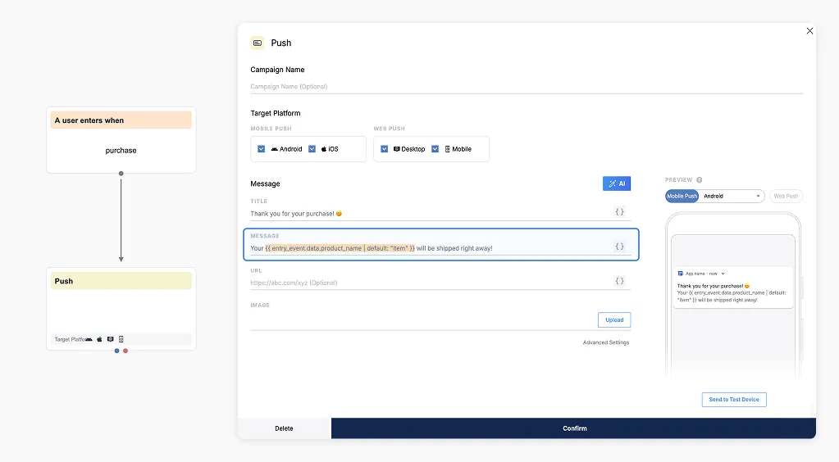
Task: Insert variable in the Title field via braces icon
Action: coord(620,211)
